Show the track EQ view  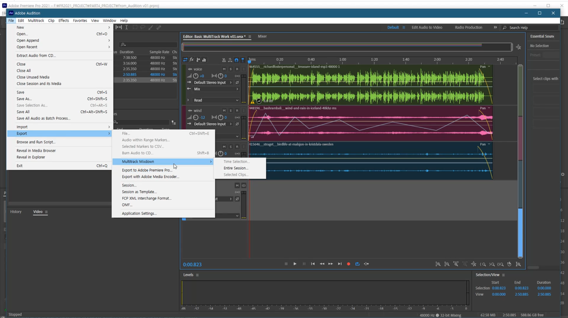click(204, 60)
